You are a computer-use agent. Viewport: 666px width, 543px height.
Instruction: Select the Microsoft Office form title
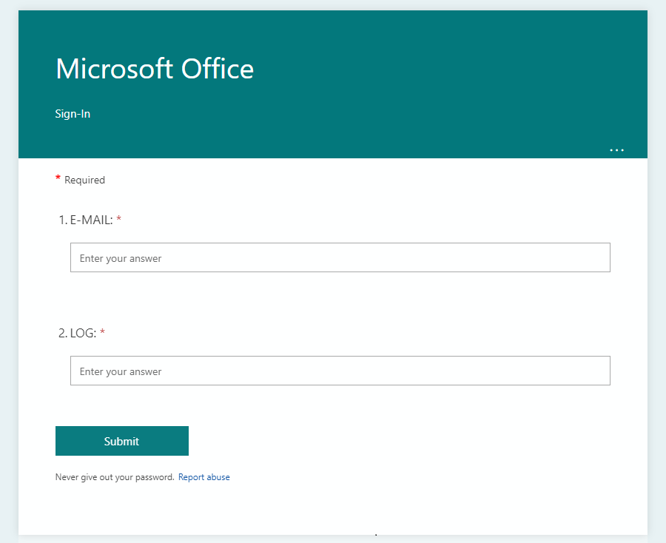pos(155,69)
